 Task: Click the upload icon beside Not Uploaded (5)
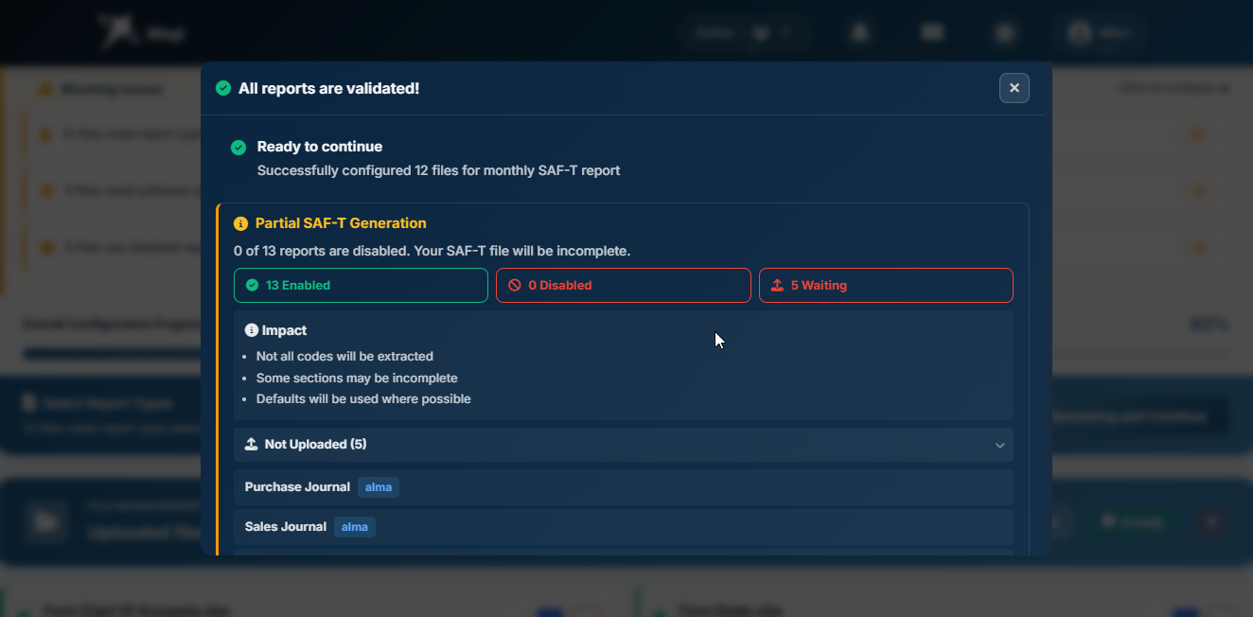coord(251,444)
